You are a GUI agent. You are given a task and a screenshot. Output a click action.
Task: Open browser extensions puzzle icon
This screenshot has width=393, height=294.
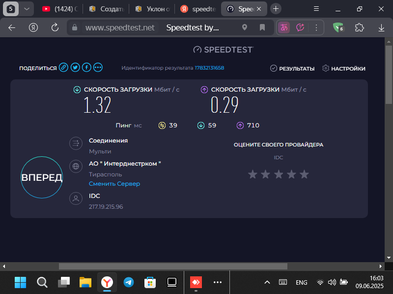[x=360, y=27]
